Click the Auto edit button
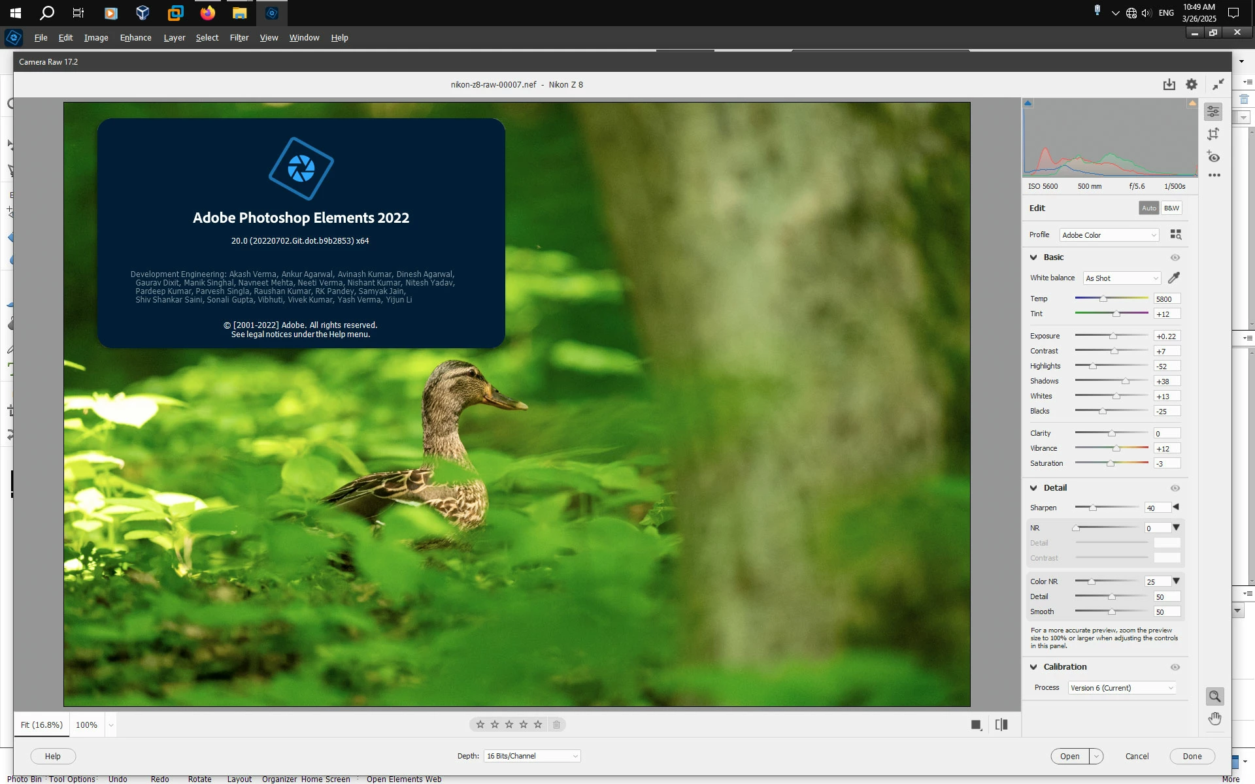 tap(1148, 208)
